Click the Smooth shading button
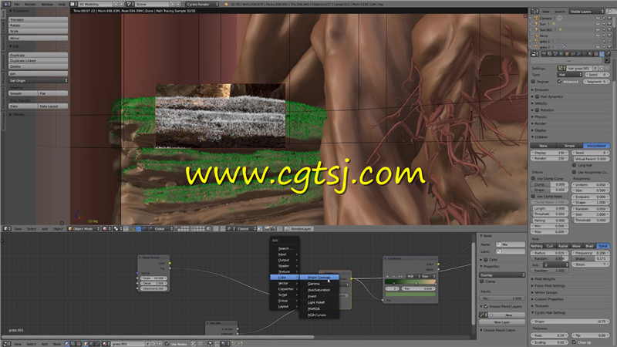 23,93
